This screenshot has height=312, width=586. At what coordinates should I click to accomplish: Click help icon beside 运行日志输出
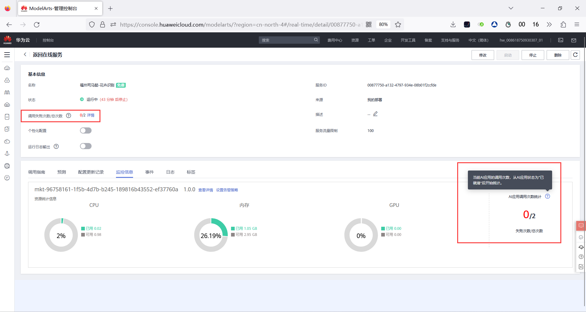click(x=56, y=146)
